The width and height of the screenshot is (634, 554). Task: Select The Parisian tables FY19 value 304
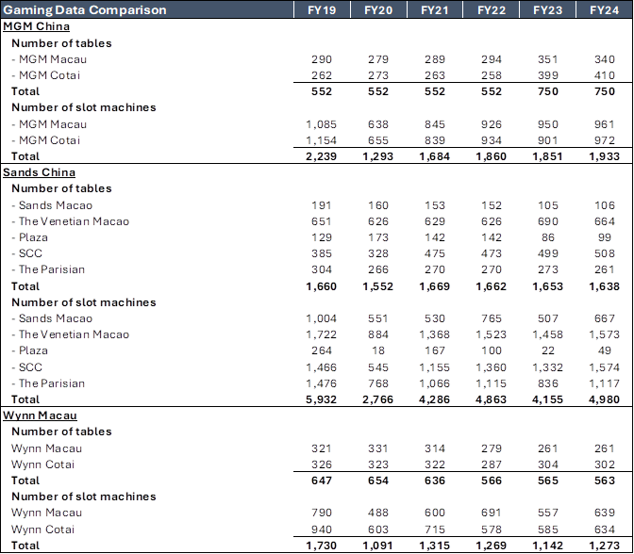pyautogui.click(x=322, y=269)
